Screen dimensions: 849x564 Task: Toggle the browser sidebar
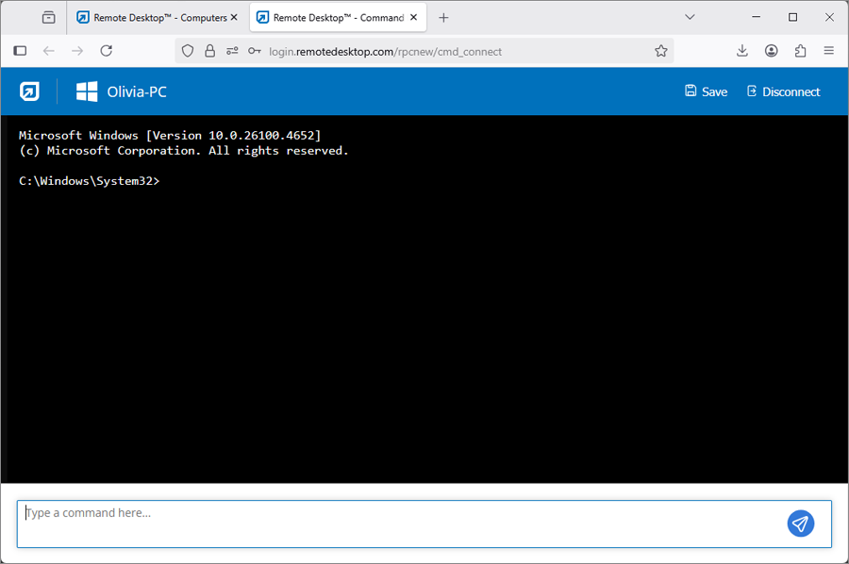pos(20,51)
